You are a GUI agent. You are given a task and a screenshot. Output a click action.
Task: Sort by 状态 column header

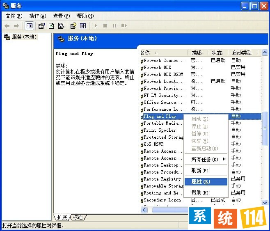[218, 53]
